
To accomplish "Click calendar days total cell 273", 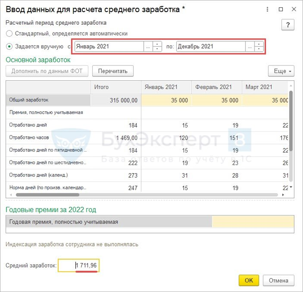I will (x=116, y=175).
